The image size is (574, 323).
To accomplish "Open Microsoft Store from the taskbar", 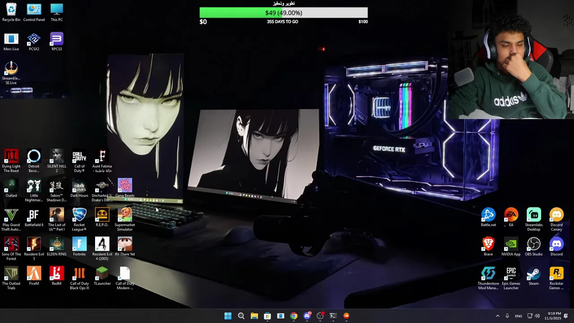I will coord(267,316).
